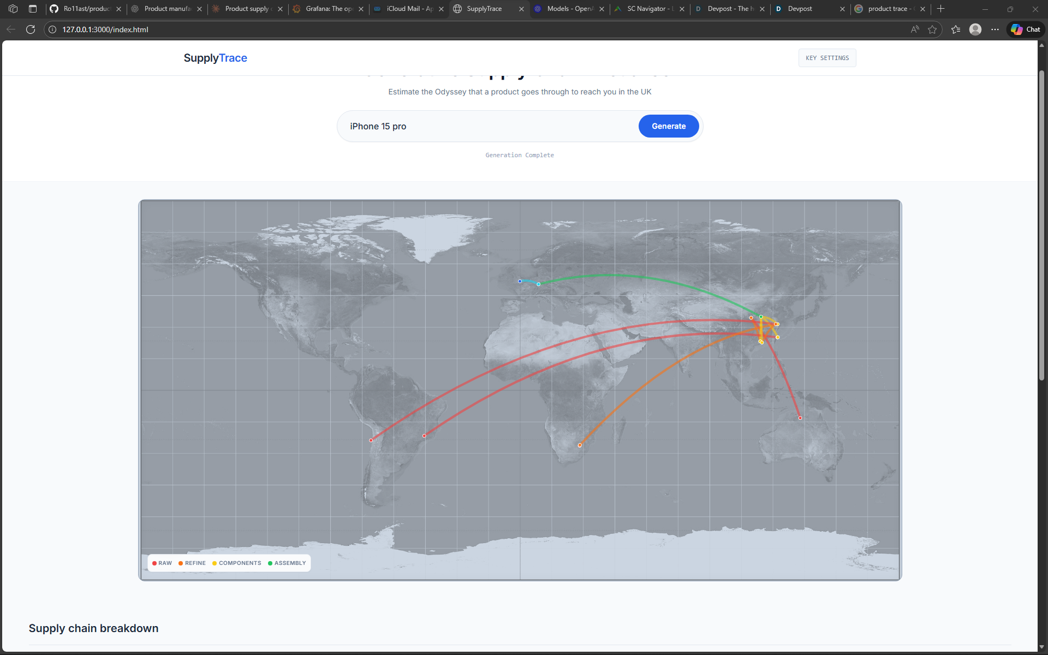Click the iPhone 15 pro product input field
1048x655 pixels.
[x=489, y=126]
